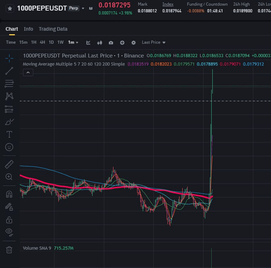Switch to the Trading Data tab
Image resolution: width=271 pixels, height=268 pixels.
coord(53,29)
